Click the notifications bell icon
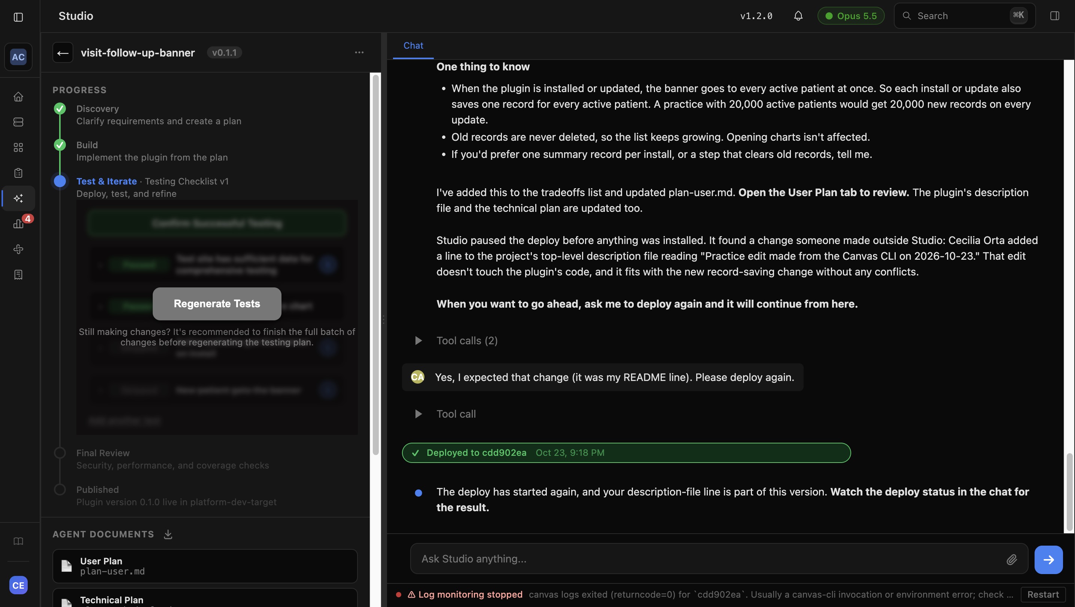Viewport: 1075px width, 607px height. [x=798, y=16]
